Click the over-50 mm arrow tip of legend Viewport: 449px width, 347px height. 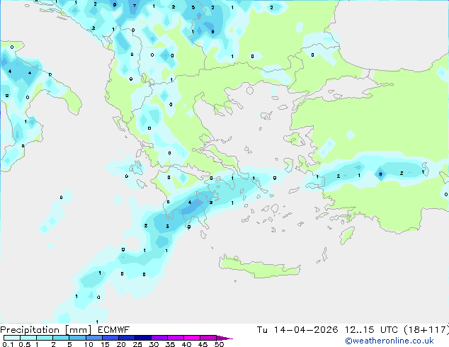point(224,338)
